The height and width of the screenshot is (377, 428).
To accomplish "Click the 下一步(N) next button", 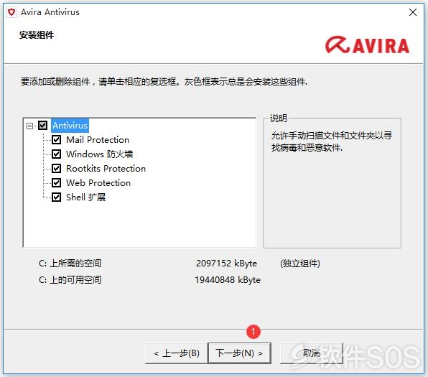I will tap(239, 353).
